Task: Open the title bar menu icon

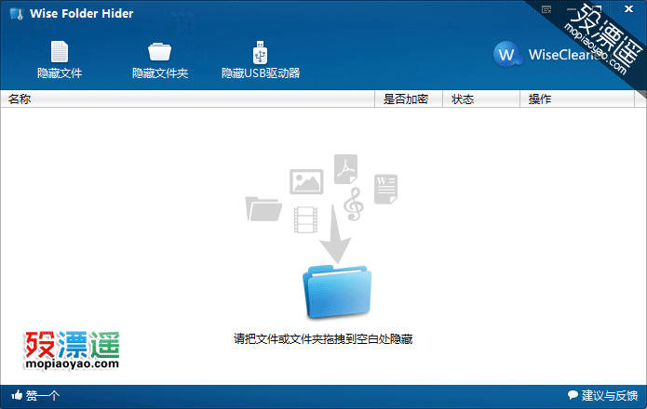Action: [x=546, y=9]
